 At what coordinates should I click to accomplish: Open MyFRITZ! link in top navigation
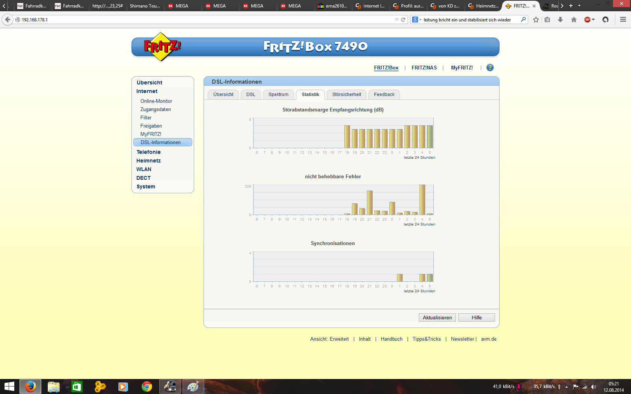[x=462, y=68]
